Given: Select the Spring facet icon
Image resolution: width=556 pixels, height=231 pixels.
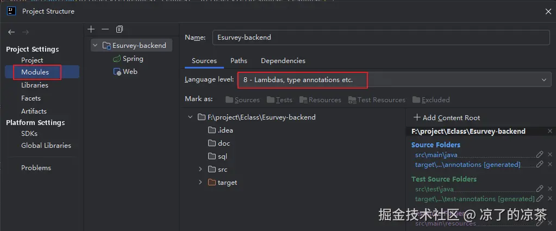Looking at the screenshot, I should point(117,59).
